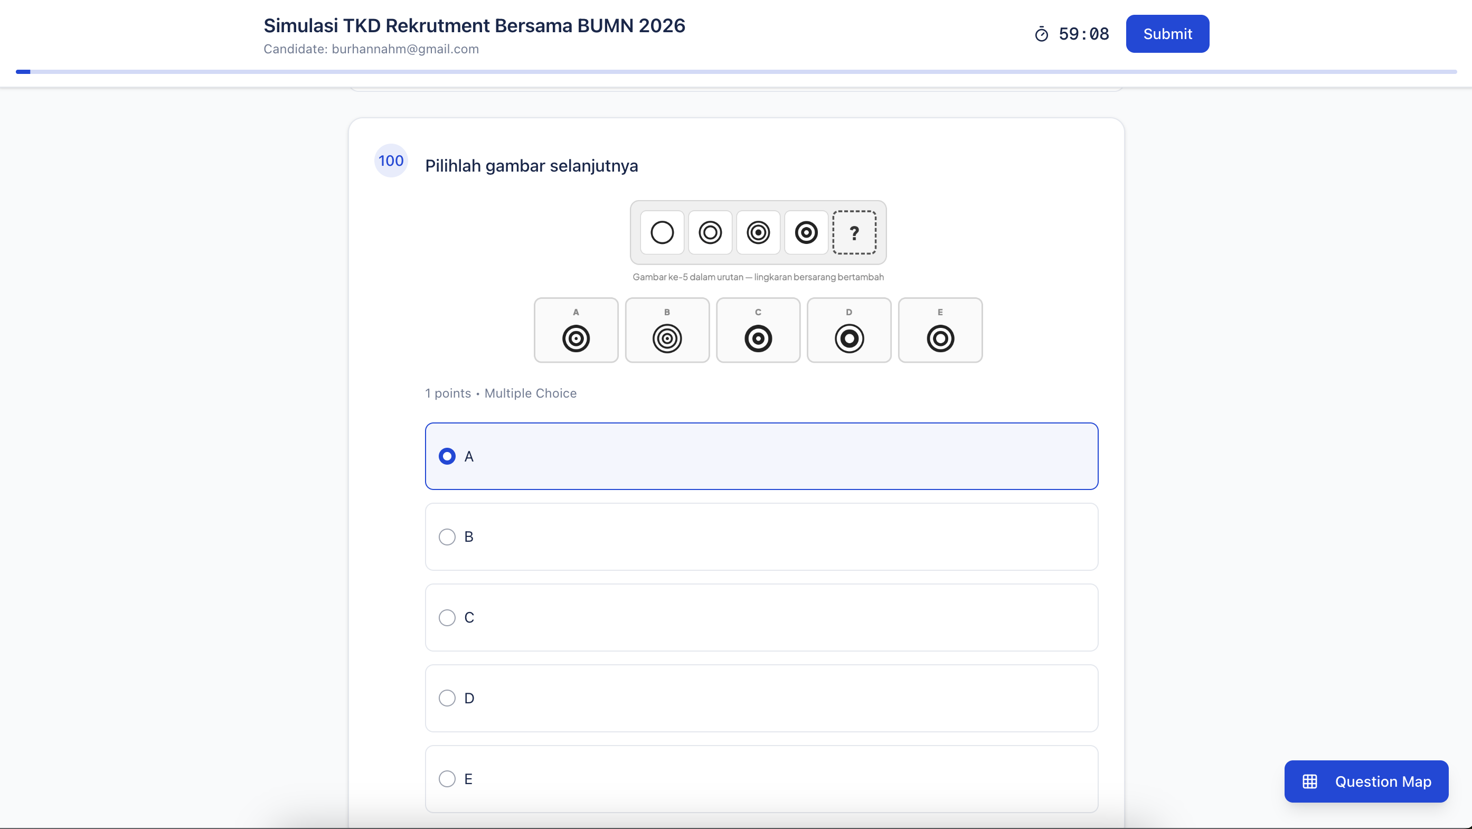Click answer thumbnail E ring image
The height and width of the screenshot is (829, 1472).
tap(940, 338)
